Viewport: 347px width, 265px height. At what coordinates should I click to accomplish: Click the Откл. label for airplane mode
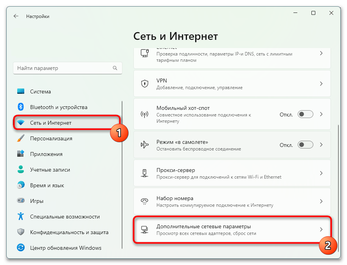coord(286,145)
